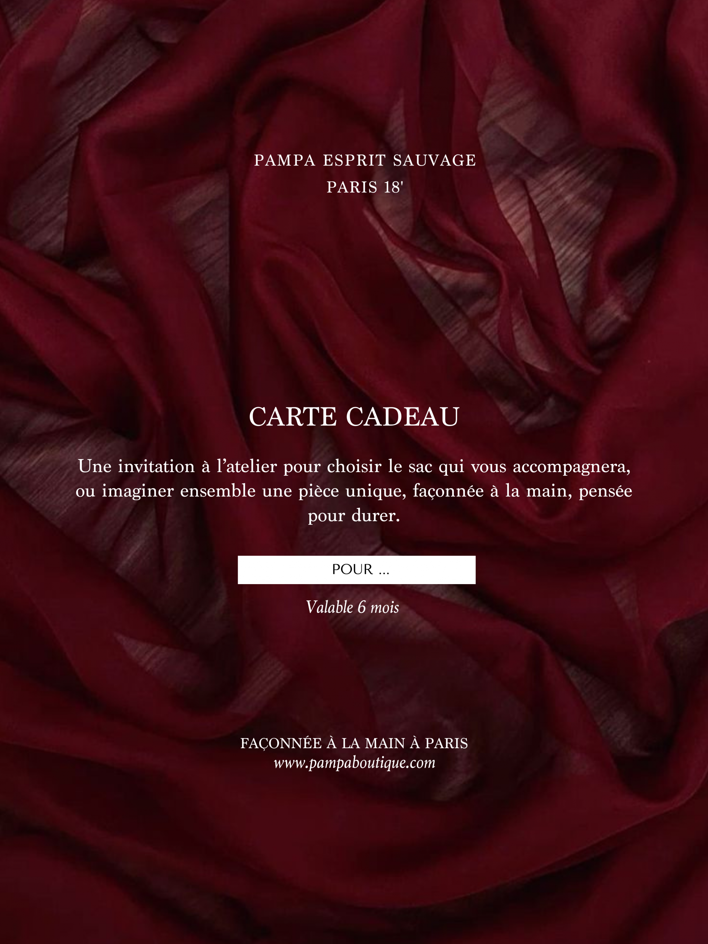Click the word "invitation" in the description

tap(156, 466)
